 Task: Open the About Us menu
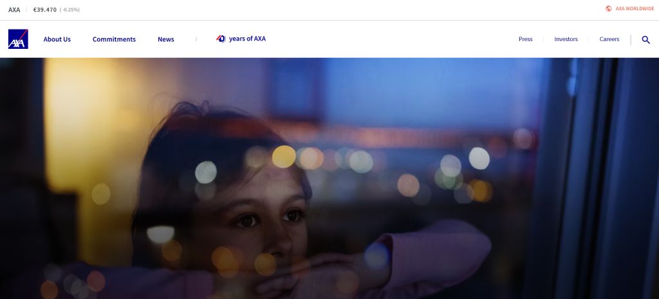tap(57, 39)
